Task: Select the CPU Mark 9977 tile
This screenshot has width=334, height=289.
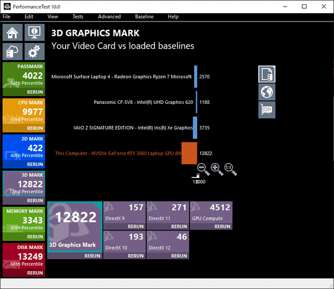Action: [24, 112]
